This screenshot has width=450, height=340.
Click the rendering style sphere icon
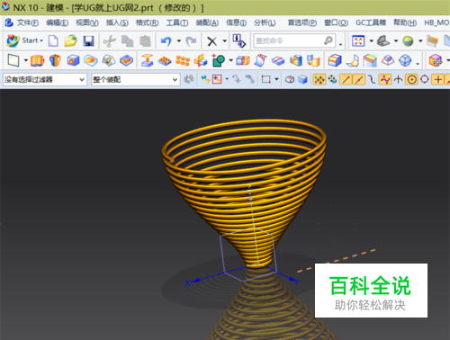tap(408, 40)
